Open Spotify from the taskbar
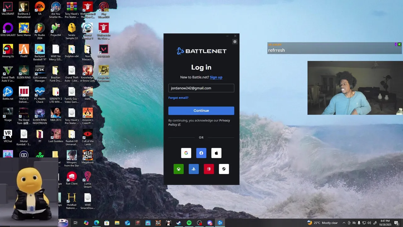Viewport: 403px width, 227px height. coord(189,223)
